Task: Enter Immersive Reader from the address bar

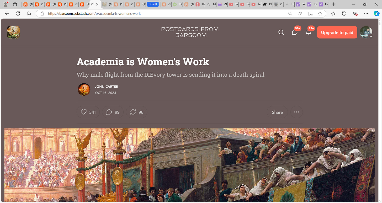Action: click(x=310, y=14)
